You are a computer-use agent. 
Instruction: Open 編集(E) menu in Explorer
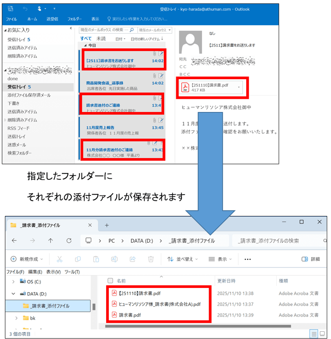[35, 272]
